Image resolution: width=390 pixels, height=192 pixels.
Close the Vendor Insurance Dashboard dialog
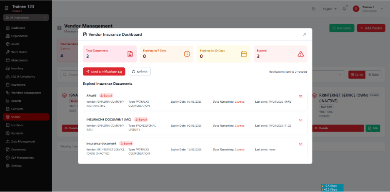point(305,34)
